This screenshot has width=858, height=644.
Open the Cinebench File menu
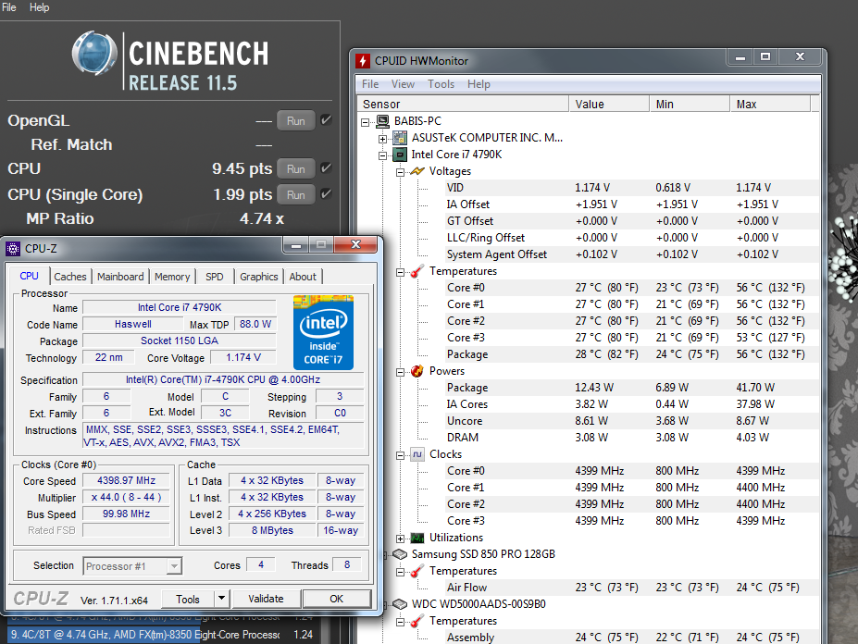(x=9, y=7)
